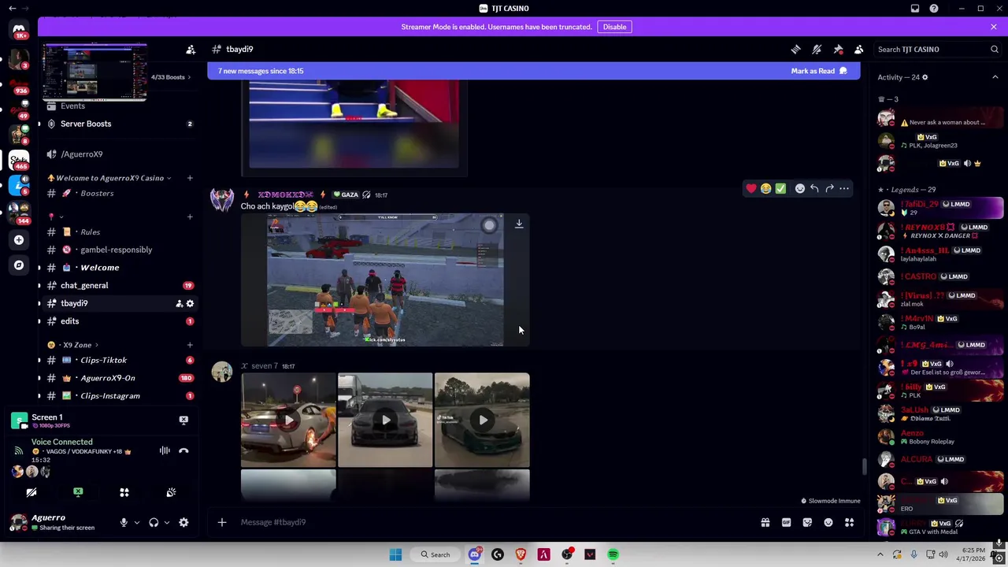Dismiss the Streamer Mode banner
This screenshot has width=1008, height=567.
click(994, 27)
